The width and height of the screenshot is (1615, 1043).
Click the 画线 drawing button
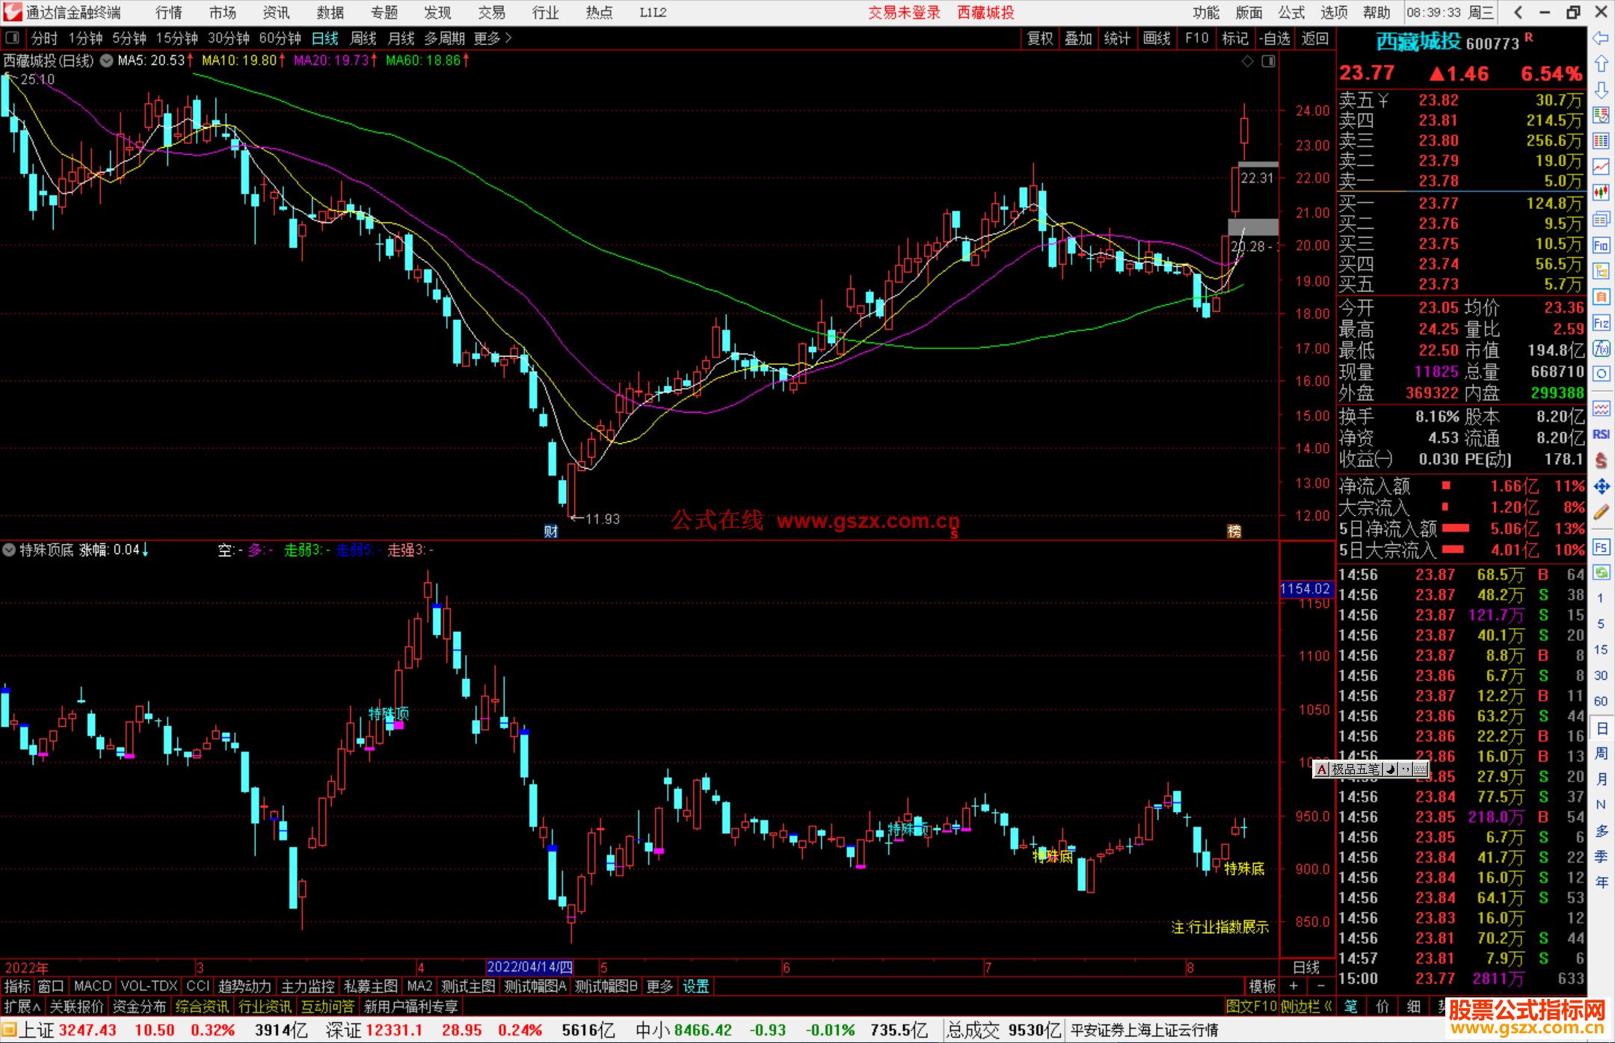(x=1157, y=38)
